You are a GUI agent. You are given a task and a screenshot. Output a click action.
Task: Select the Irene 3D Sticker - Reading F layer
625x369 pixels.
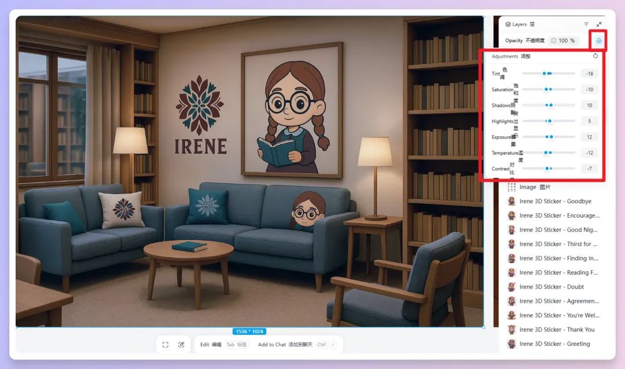[x=553, y=273]
